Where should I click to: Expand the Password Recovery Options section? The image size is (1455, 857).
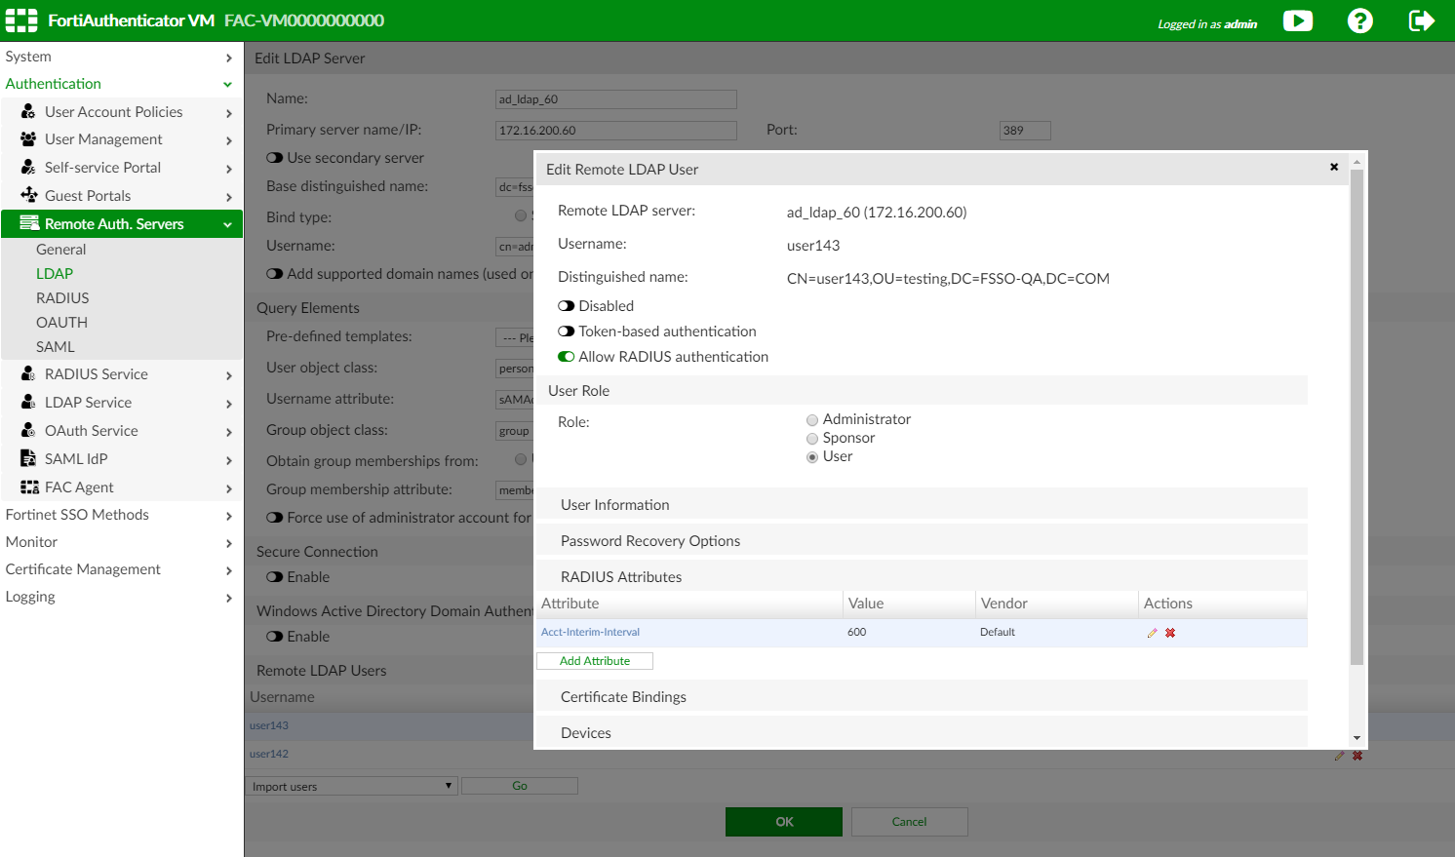650,541
